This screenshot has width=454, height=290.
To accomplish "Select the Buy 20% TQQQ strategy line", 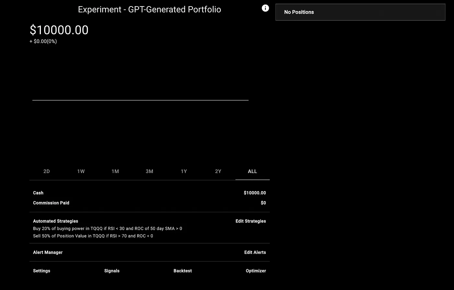I will 108,228.
